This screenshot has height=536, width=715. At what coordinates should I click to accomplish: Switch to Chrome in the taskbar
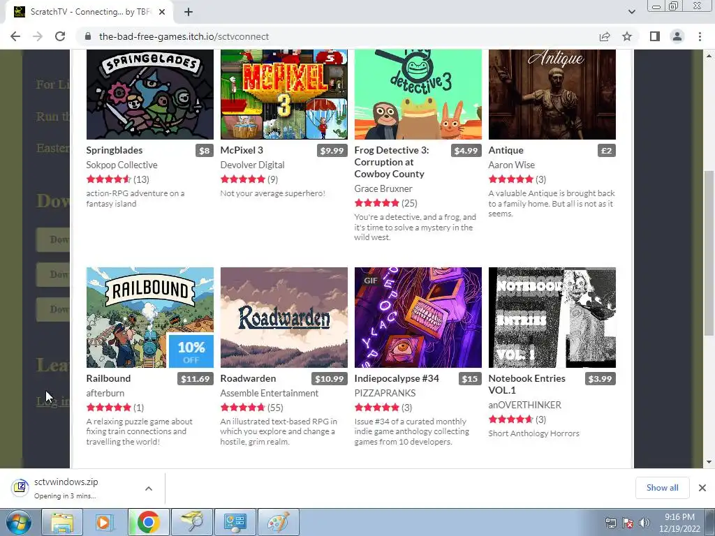click(148, 522)
